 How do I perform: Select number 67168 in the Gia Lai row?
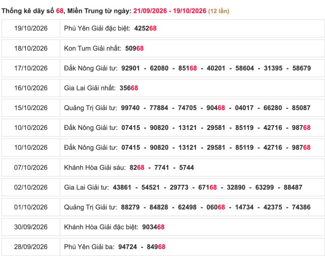208,187
